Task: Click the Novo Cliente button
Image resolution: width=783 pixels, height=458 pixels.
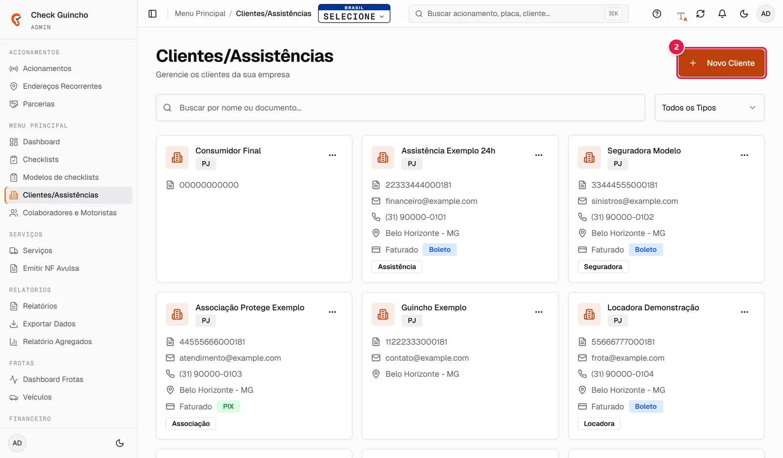Action: tap(721, 63)
